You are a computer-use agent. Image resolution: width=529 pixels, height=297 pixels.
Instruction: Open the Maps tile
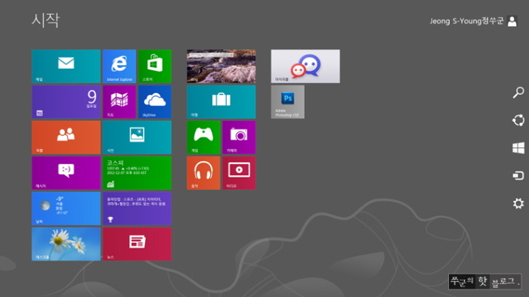click(119, 102)
